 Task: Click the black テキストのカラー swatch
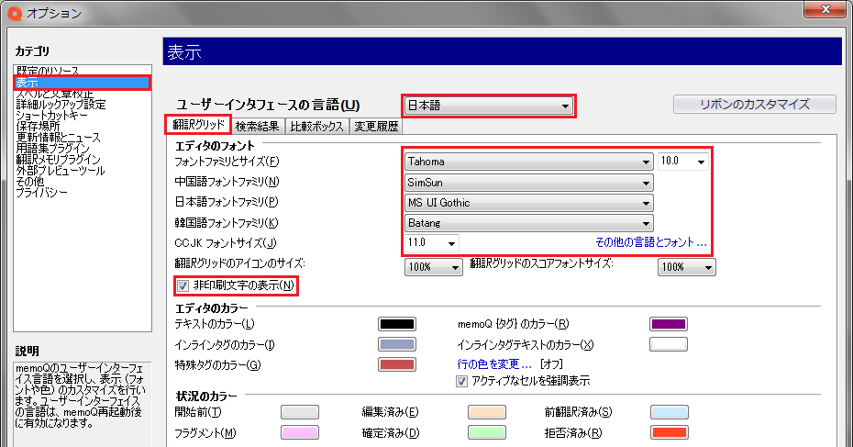tap(396, 324)
